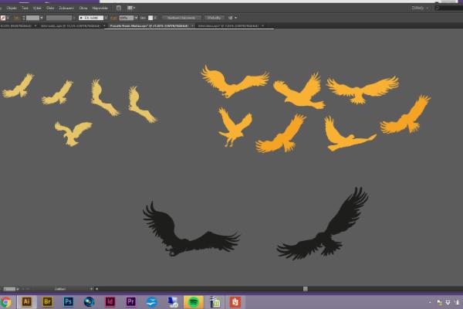Open Premiere Pro from the taskbar
The width and height of the screenshot is (463, 309).
(130, 302)
